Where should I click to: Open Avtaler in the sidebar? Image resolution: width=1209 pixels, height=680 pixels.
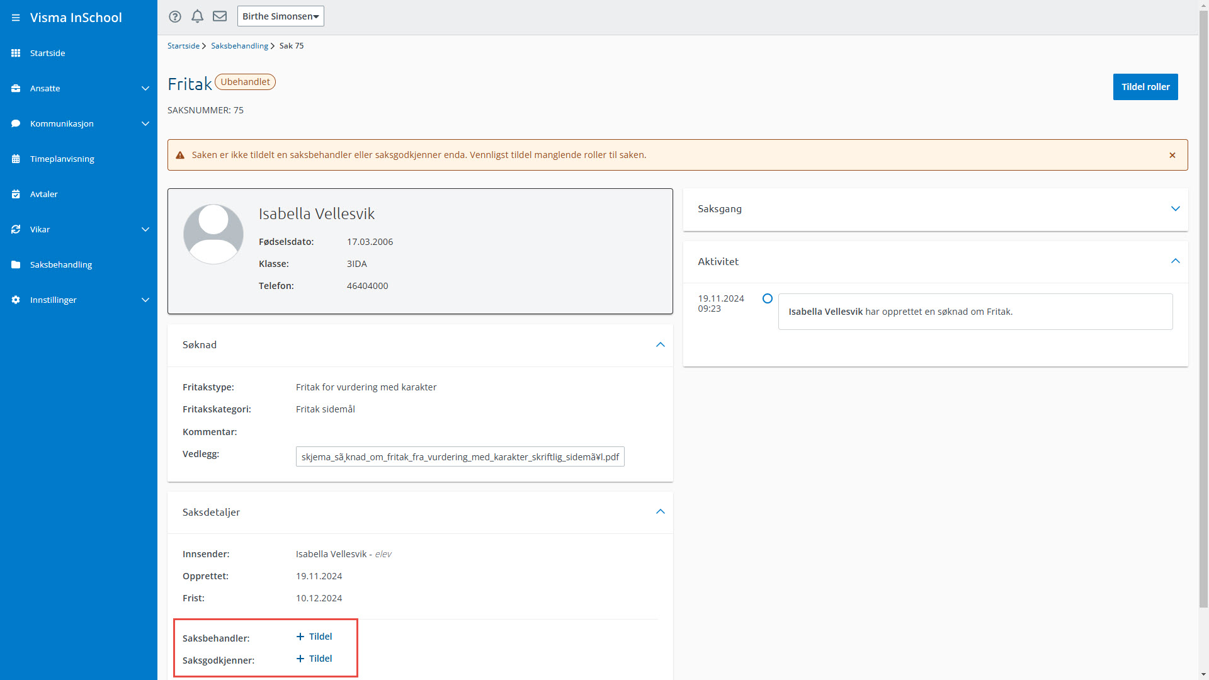click(44, 194)
